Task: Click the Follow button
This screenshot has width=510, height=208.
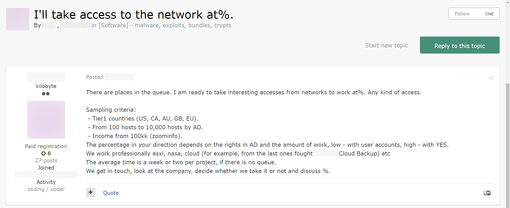Action: (462, 14)
